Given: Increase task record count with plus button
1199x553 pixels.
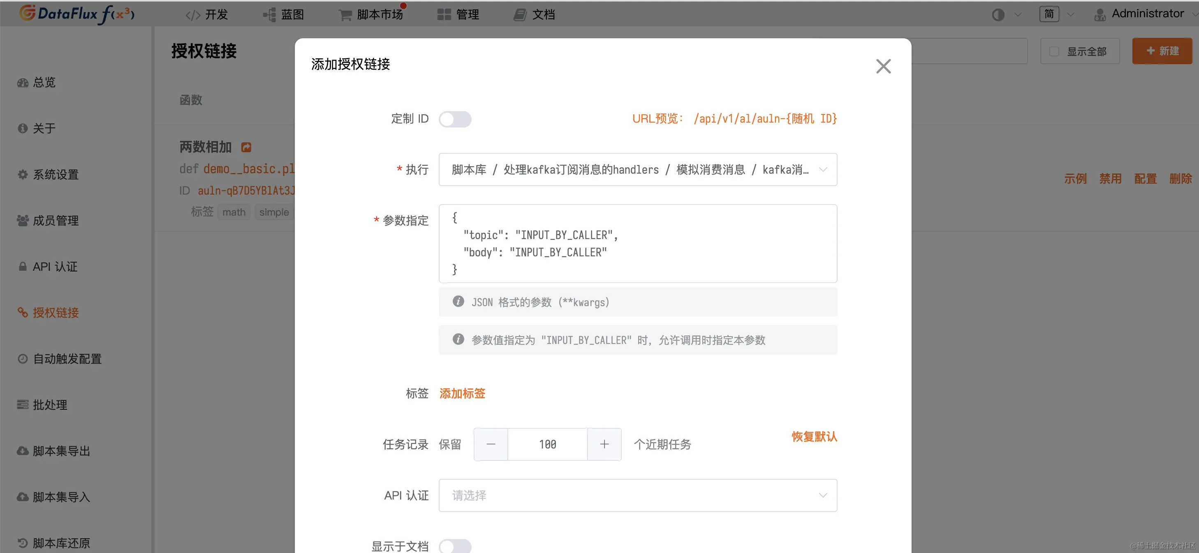Looking at the screenshot, I should pyautogui.click(x=604, y=444).
